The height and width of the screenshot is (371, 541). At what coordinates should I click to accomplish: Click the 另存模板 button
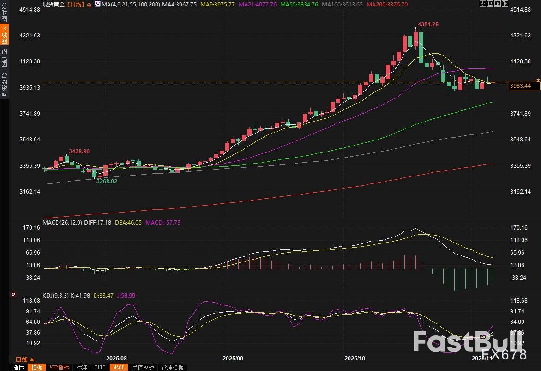tap(143, 367)
